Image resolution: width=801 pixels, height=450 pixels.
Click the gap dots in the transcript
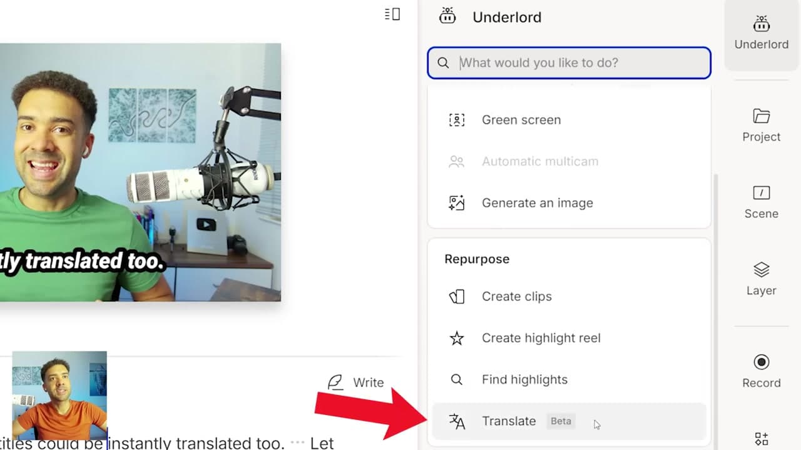click(297, 443)
